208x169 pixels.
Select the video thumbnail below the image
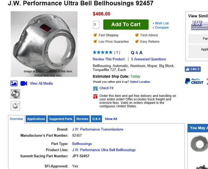15,106
